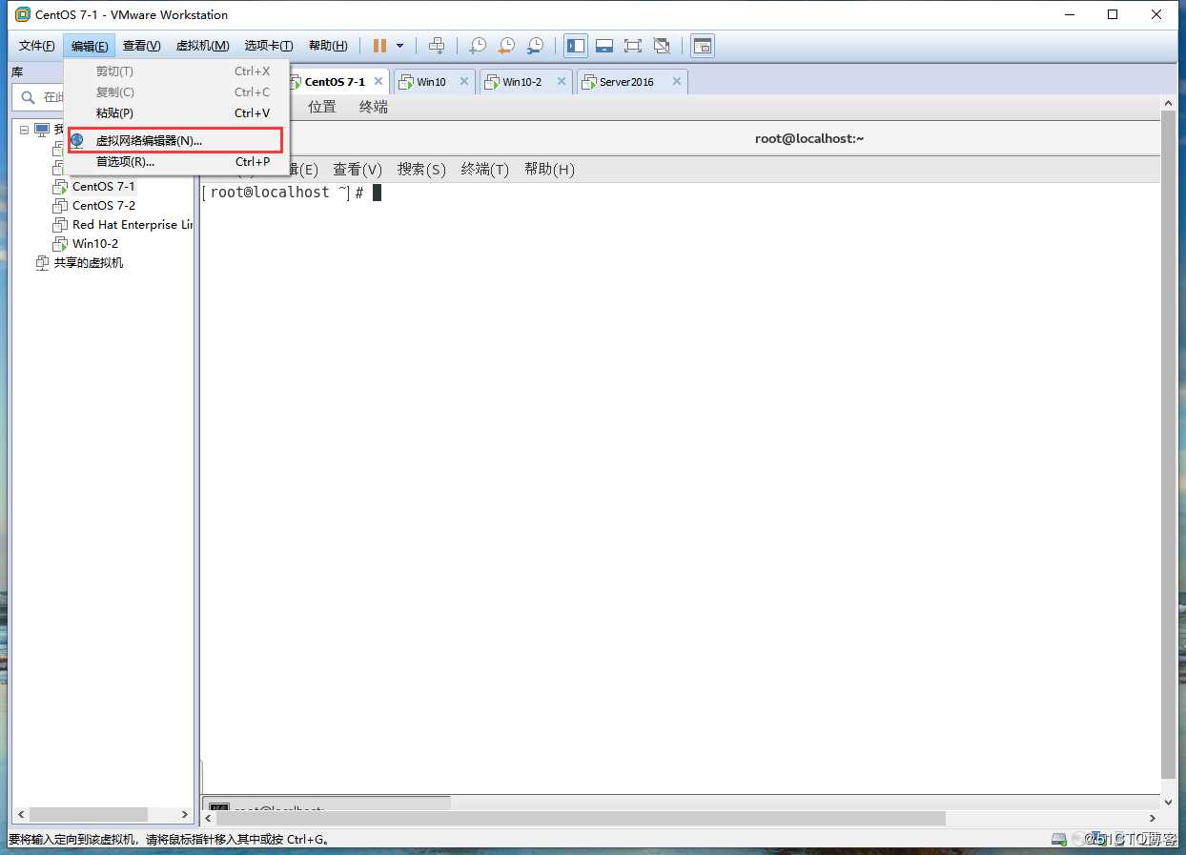
Task: Open terminal 搜索(S) menu
Action: pyautogui.click(x=421, y=170)
